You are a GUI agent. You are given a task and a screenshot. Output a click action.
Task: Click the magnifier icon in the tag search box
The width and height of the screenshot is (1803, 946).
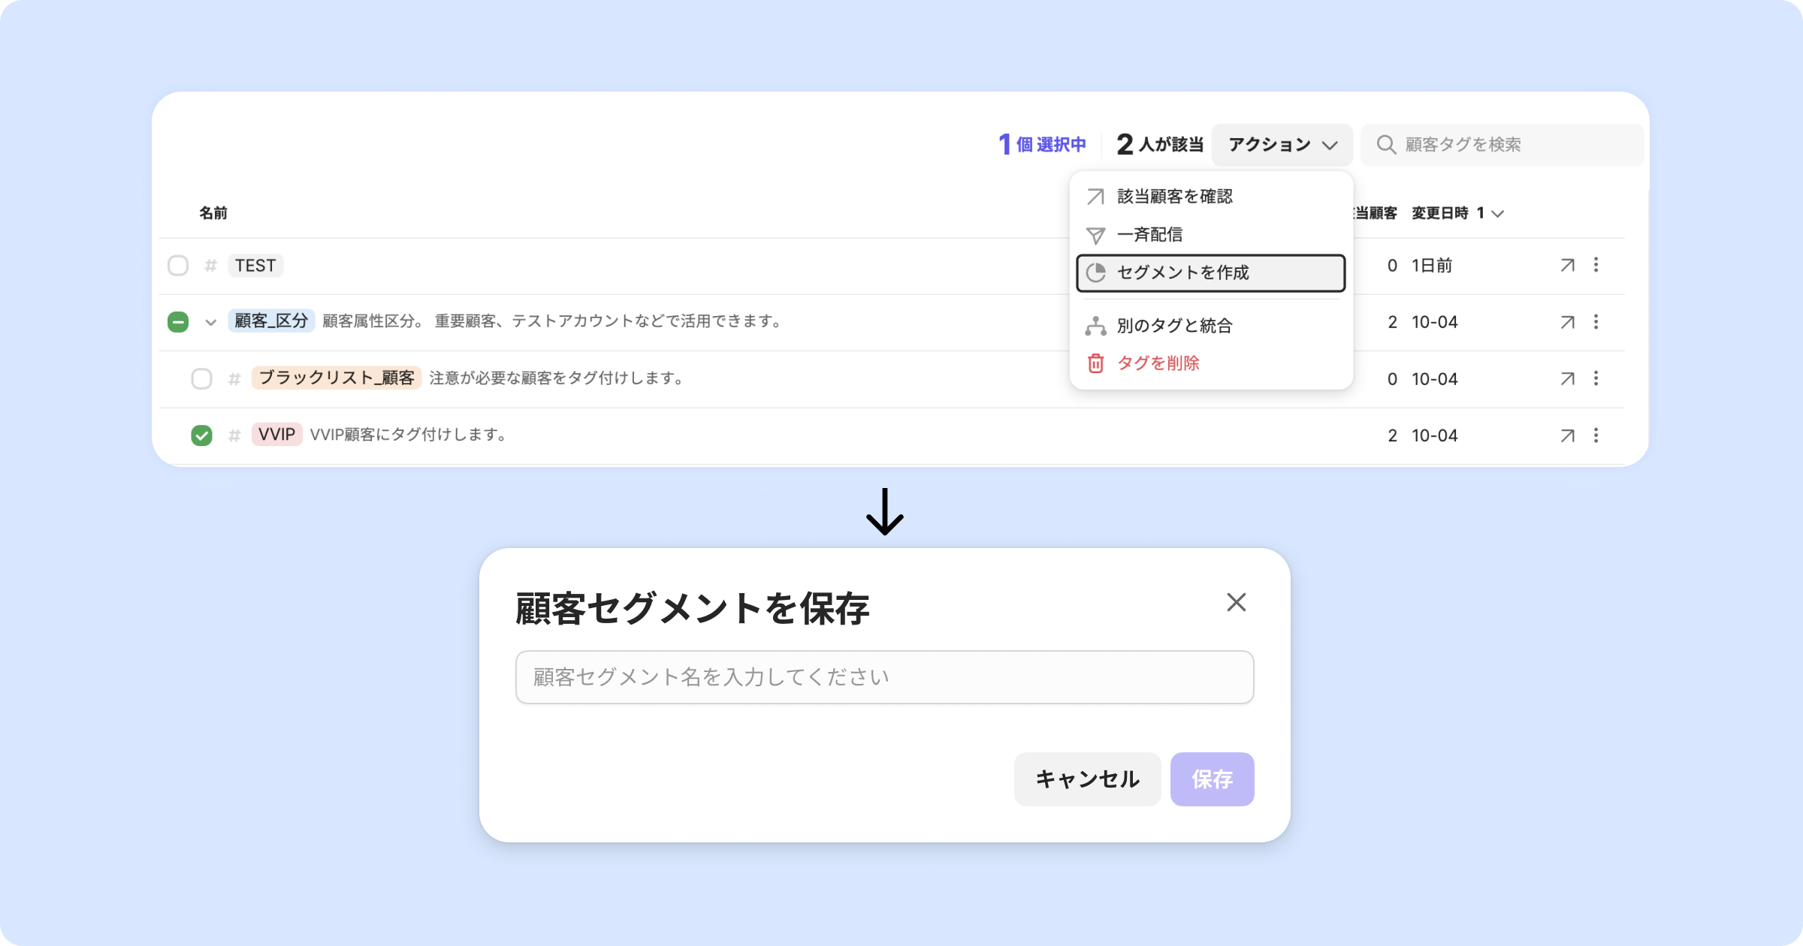pos(1386,145)
